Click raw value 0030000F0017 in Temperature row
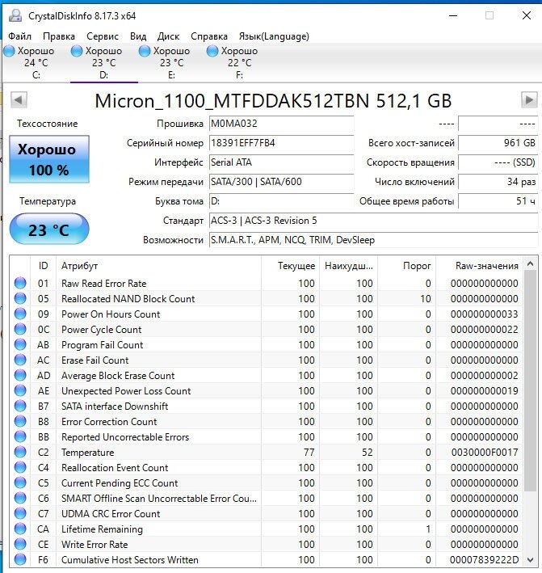542x573 pixels. coord(485,452)
